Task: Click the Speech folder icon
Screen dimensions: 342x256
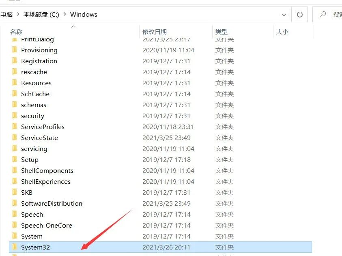Action: click(x=15, y=214)
